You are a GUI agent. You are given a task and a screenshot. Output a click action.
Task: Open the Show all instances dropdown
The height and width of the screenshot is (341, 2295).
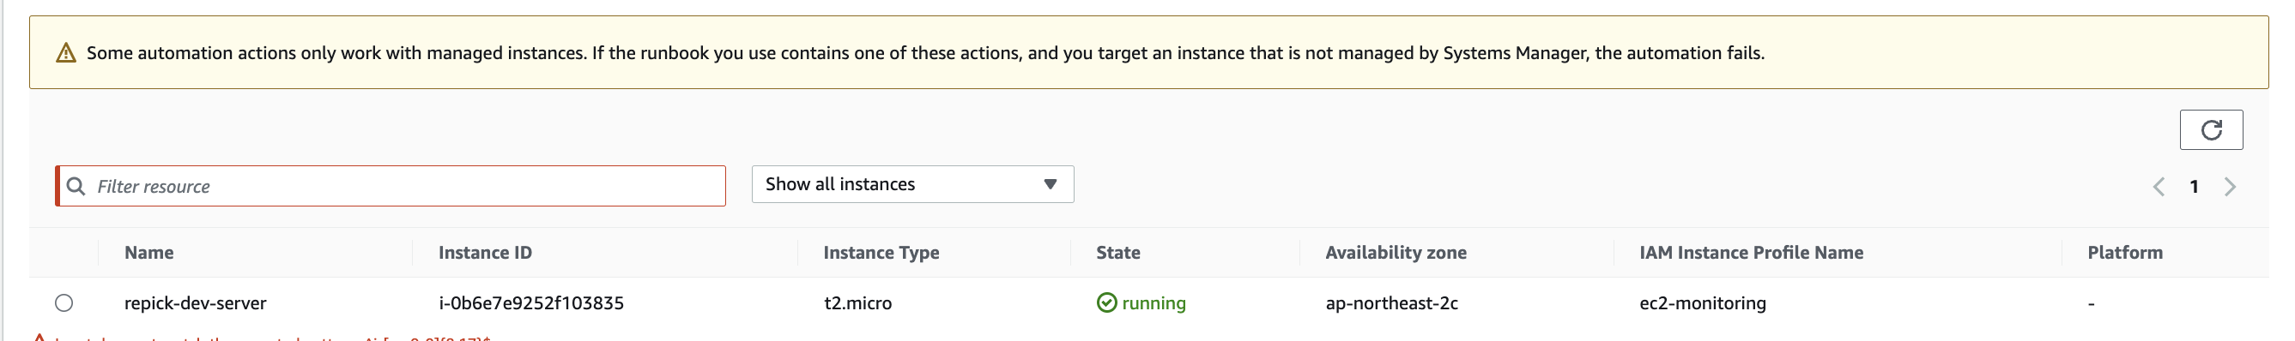[x=912, y=184]
